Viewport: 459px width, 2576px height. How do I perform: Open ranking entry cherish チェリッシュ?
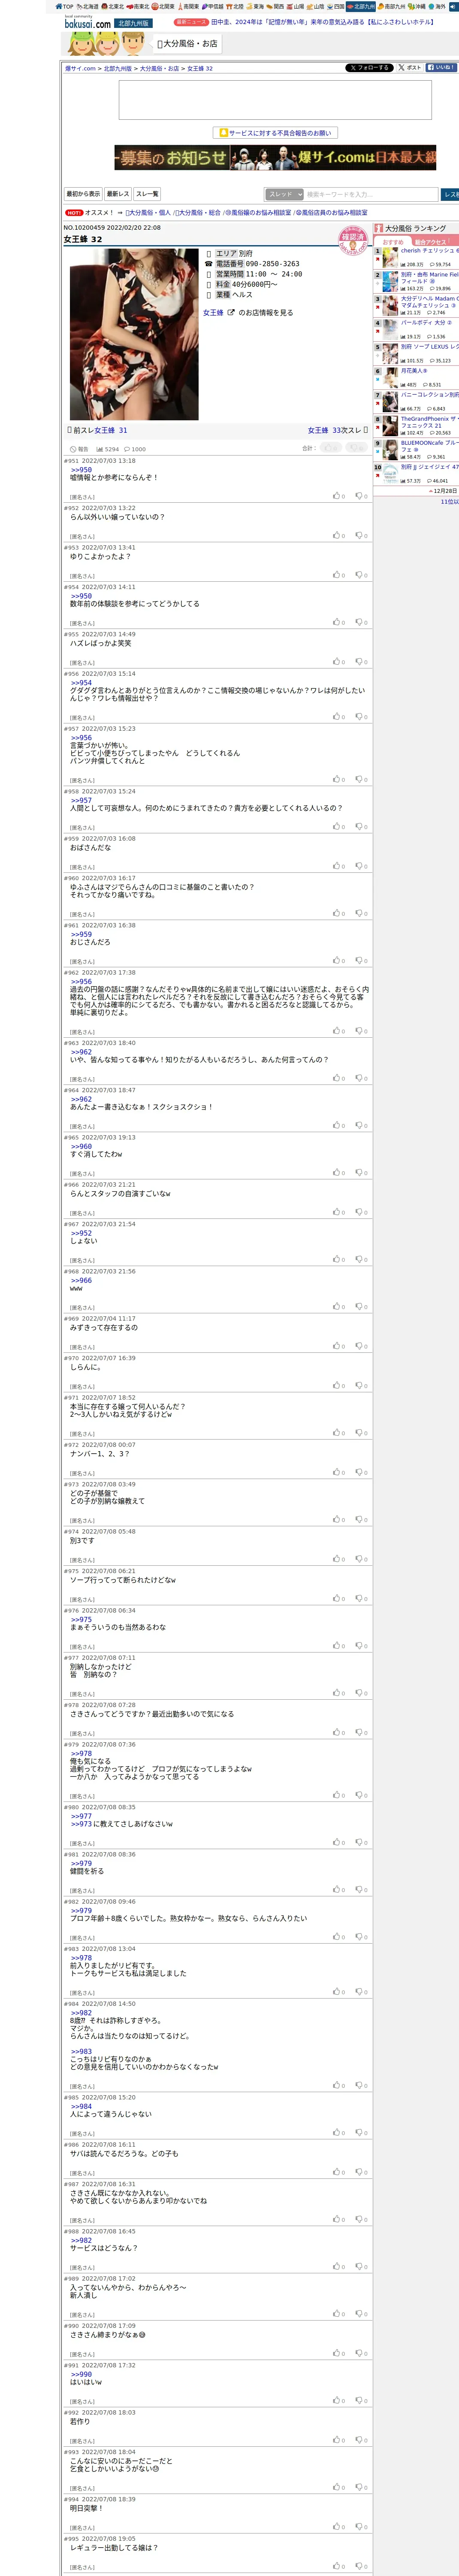point(429,251)
